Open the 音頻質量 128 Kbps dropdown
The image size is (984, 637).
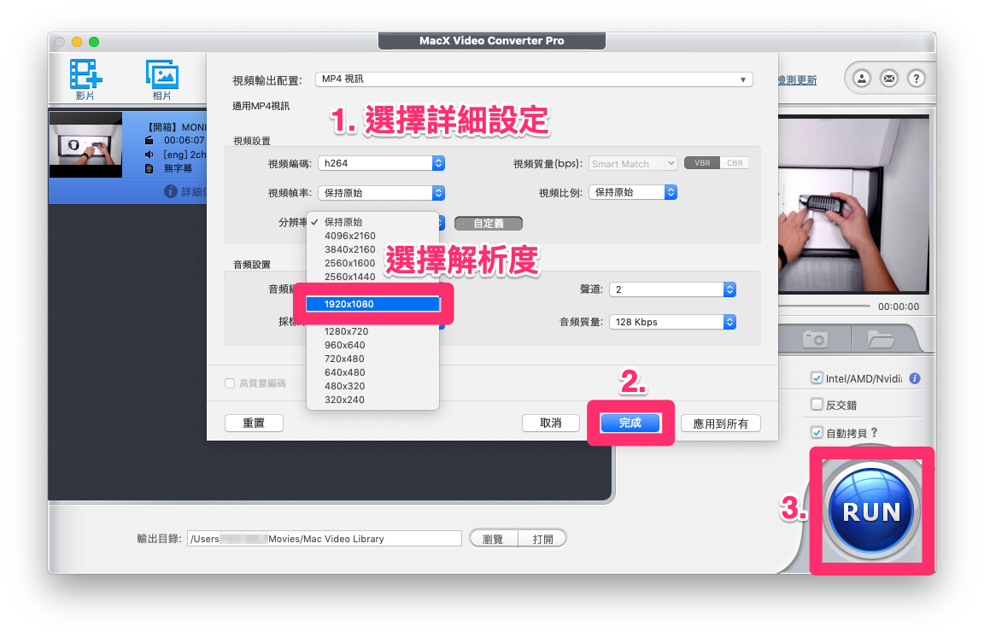[673, 322]
